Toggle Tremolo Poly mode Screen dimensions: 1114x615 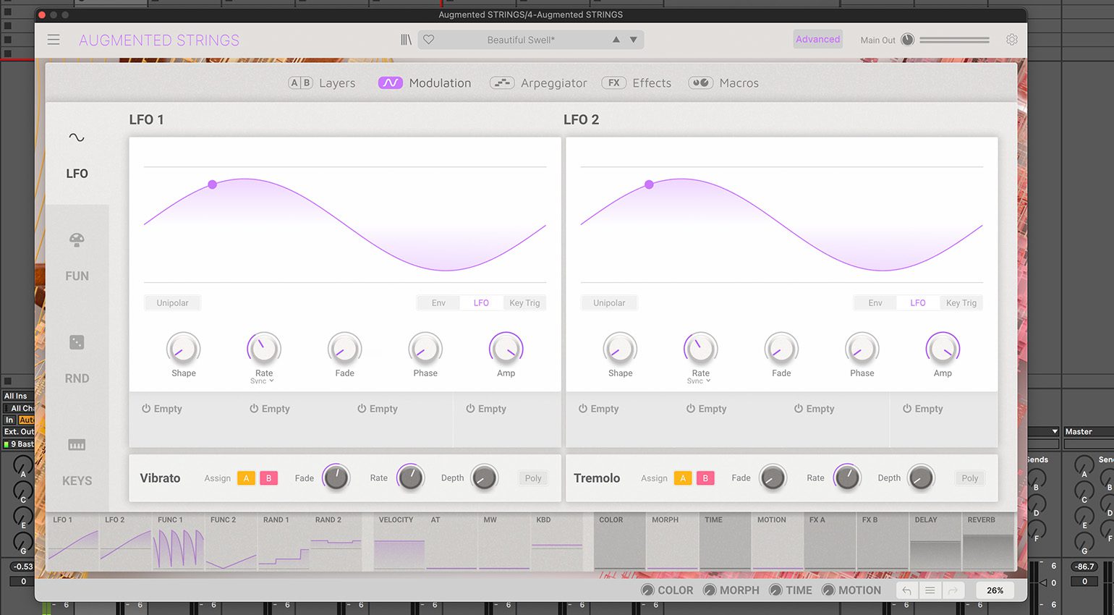click(x=970, y=478)
